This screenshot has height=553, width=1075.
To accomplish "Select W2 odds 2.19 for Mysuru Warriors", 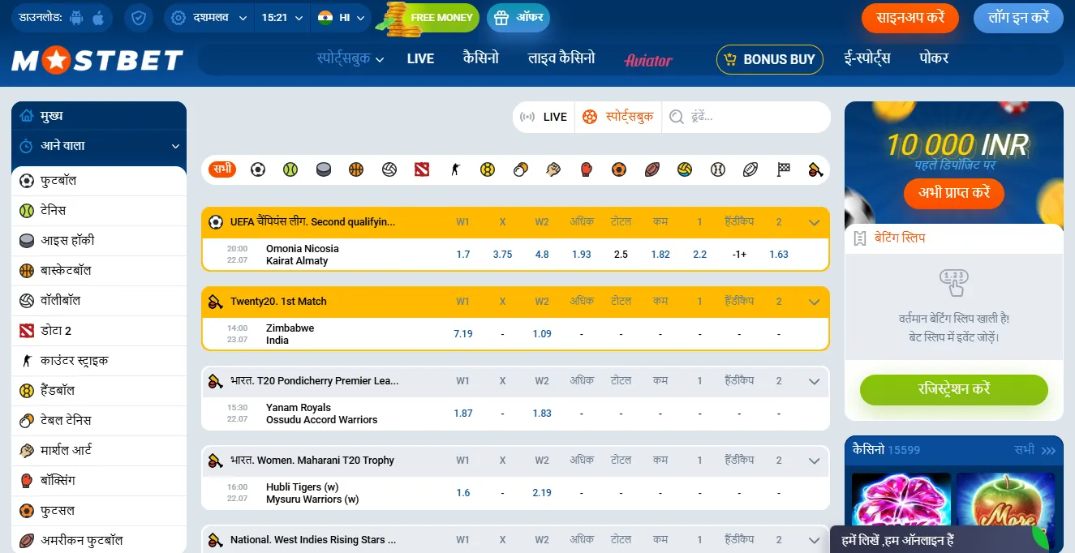I will pyautogui.click(x=542, y=493).
